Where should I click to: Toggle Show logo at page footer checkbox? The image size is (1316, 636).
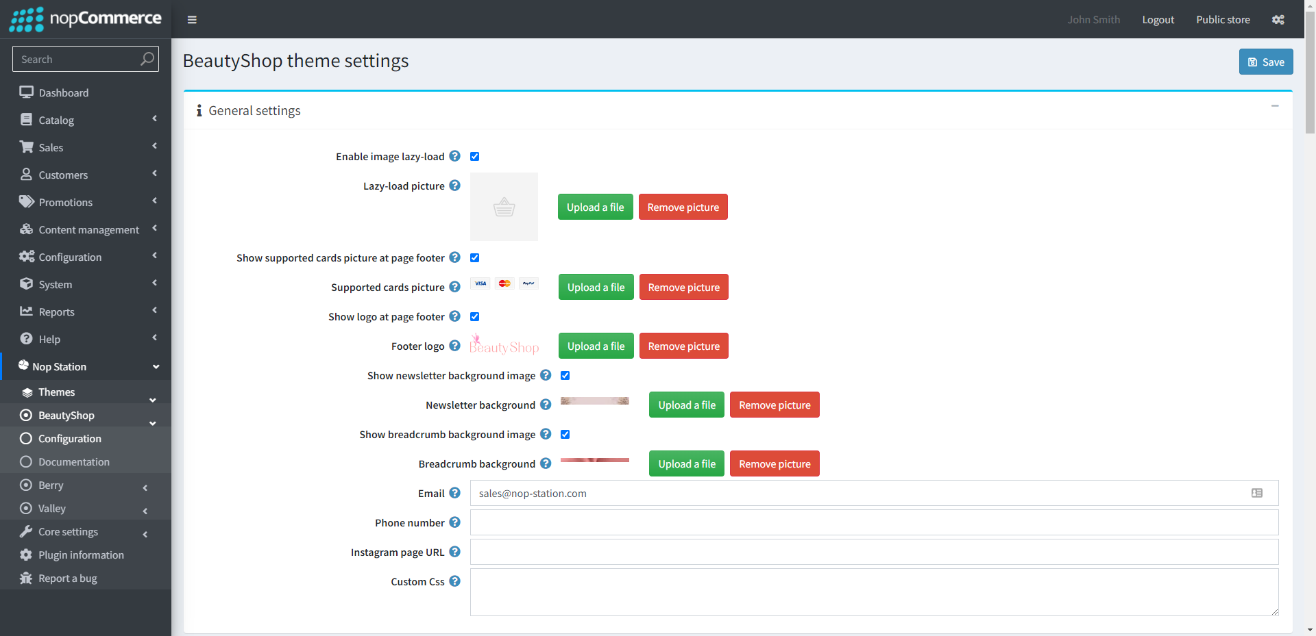474,317
